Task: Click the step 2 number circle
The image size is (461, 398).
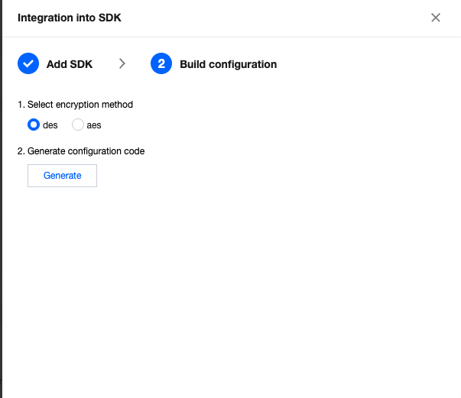Action: point(161,64)
